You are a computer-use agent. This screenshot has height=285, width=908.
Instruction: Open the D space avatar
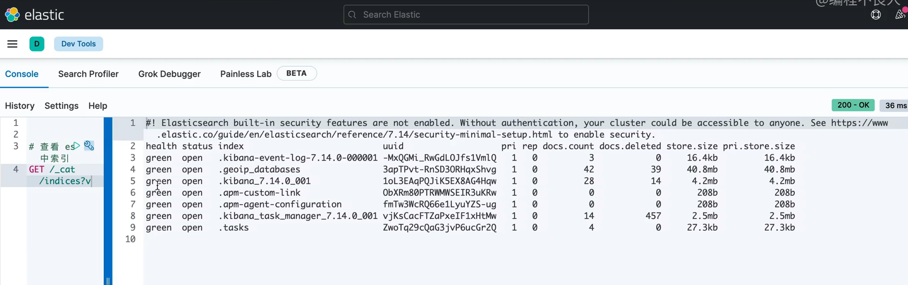37,44
